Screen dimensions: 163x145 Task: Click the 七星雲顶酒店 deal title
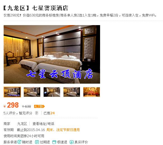(50, 8)
